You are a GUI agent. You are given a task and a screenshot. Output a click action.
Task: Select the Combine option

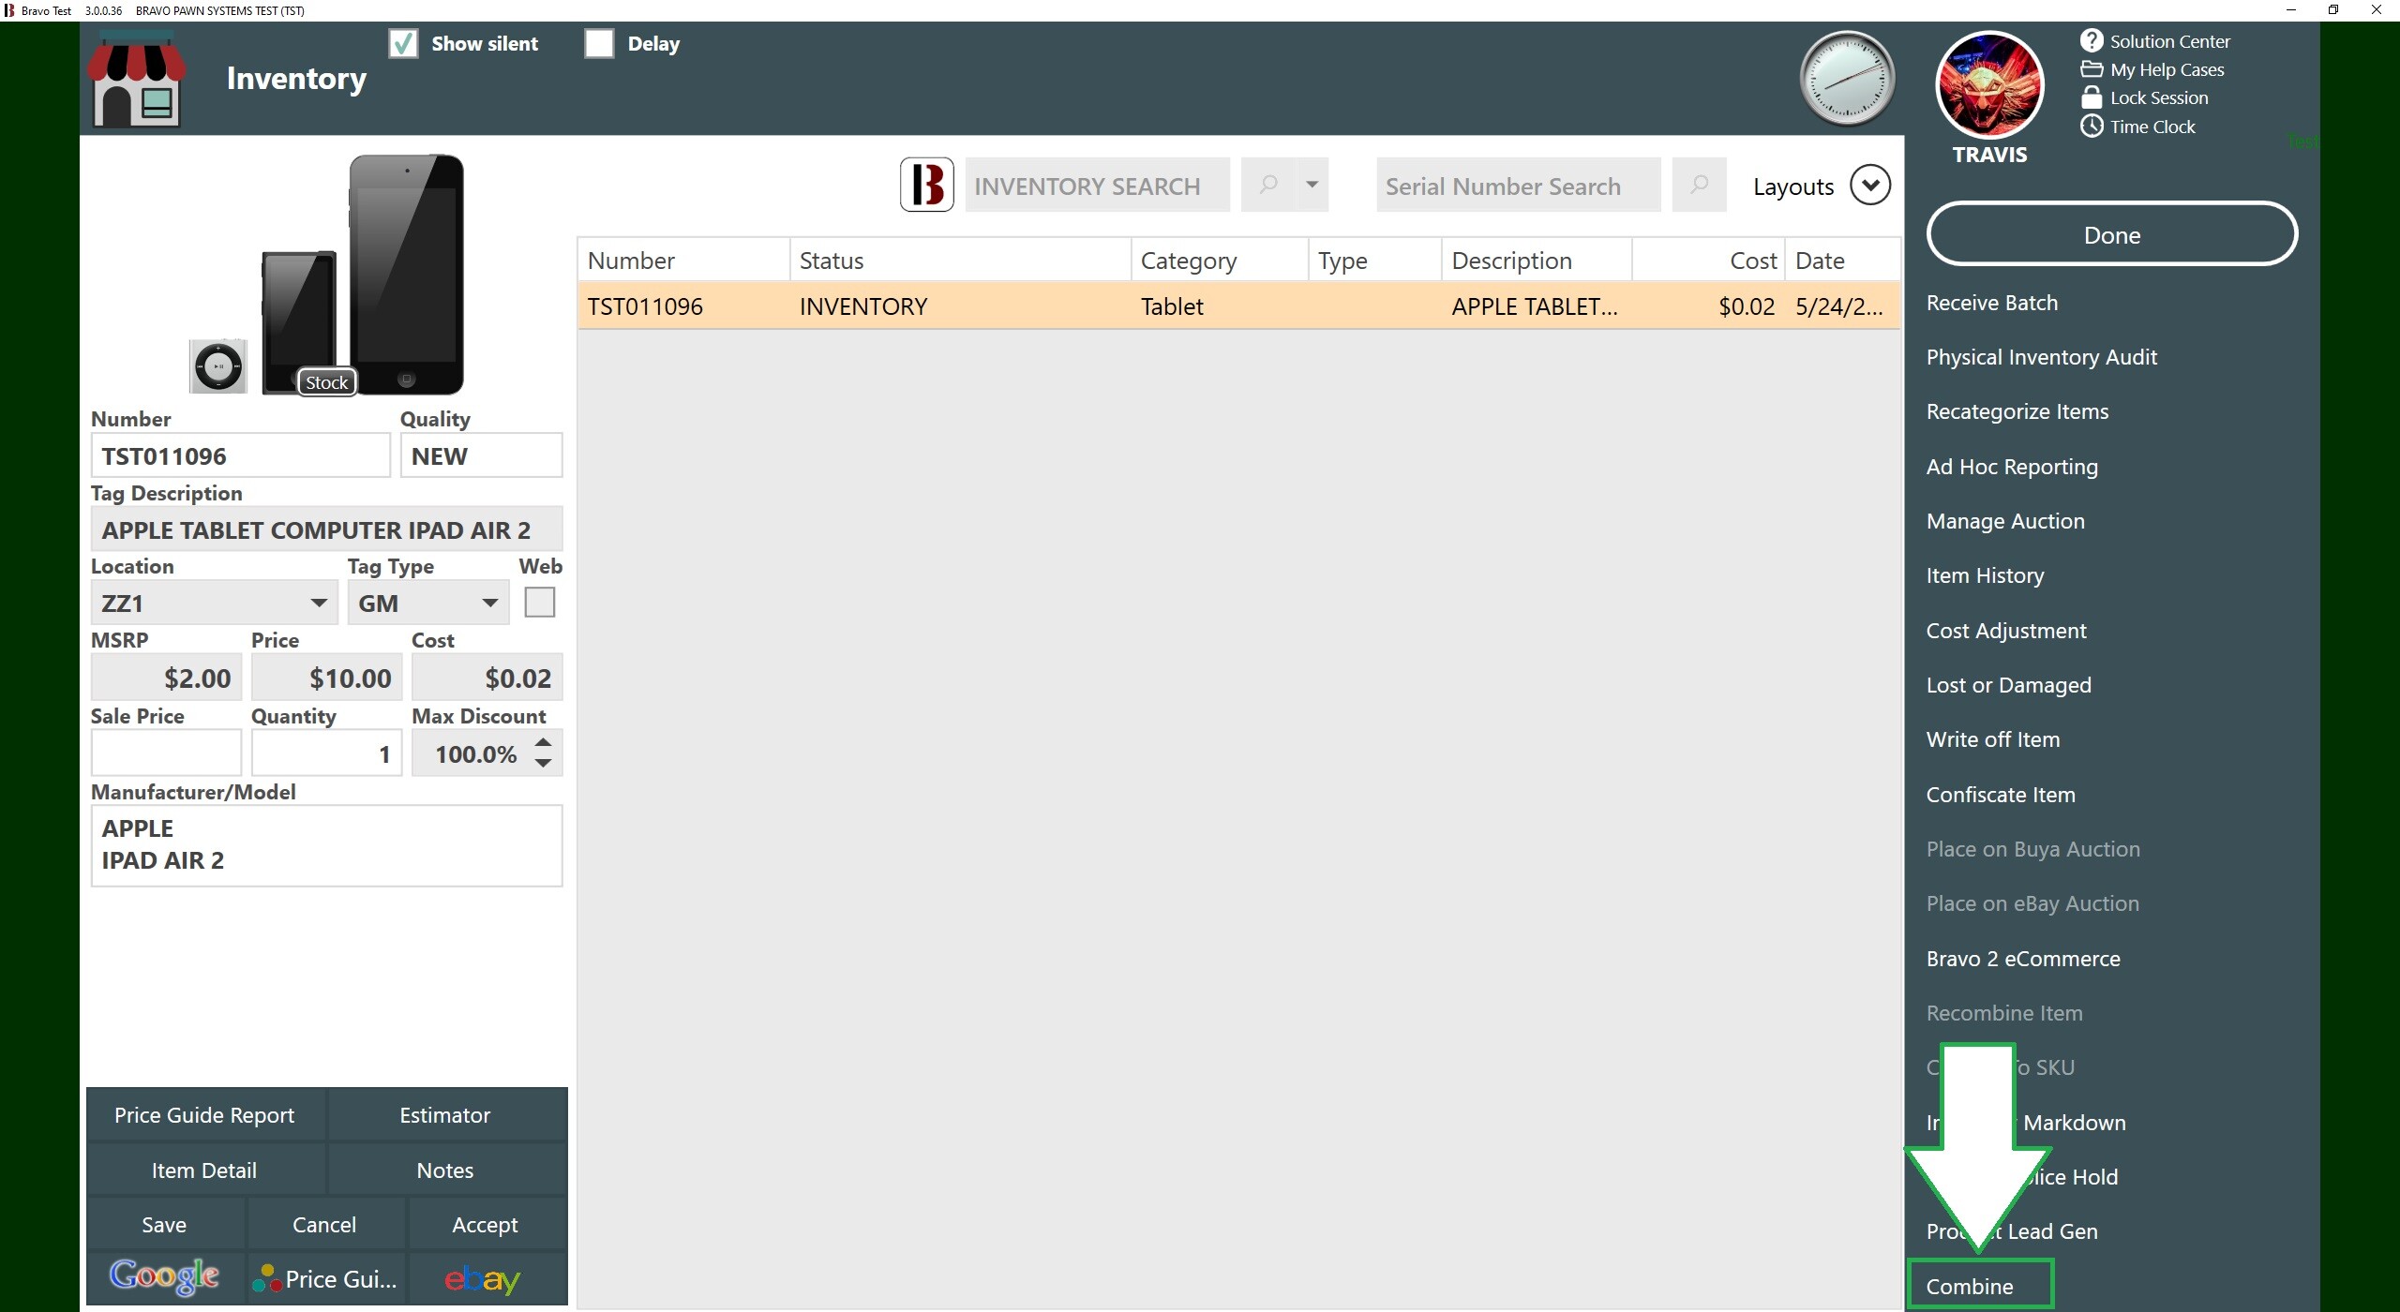1969,1287
